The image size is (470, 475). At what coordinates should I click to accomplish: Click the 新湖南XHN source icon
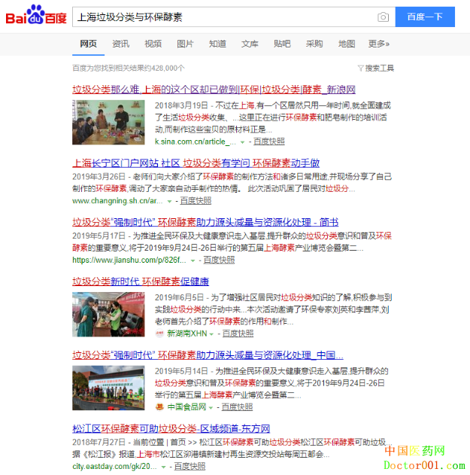point(160,333)
